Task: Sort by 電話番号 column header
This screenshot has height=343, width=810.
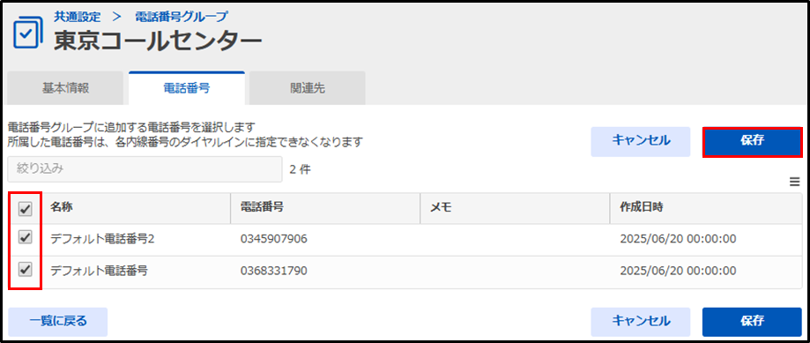Action: [325, 208]
